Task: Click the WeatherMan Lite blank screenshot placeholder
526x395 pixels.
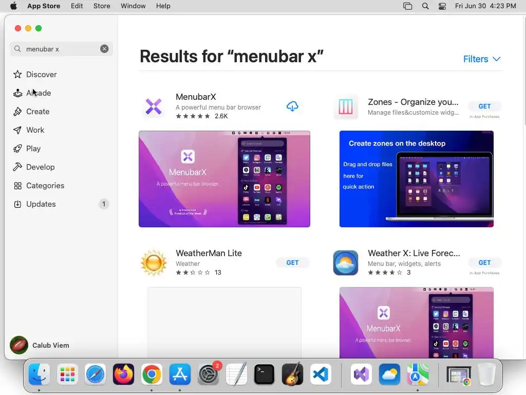Action: tap(224, 322)
